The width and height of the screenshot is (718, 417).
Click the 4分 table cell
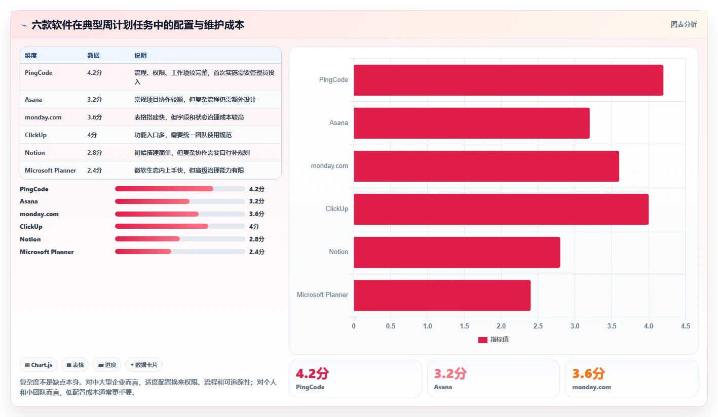pos(92,135)
